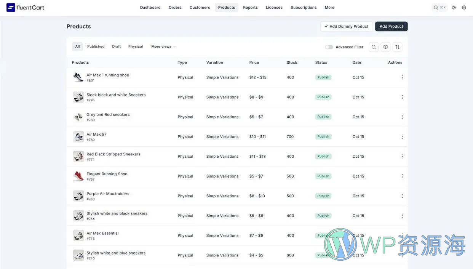
Task: Open actions menu for Air Max 97
Action: click(x=401, y=135)
